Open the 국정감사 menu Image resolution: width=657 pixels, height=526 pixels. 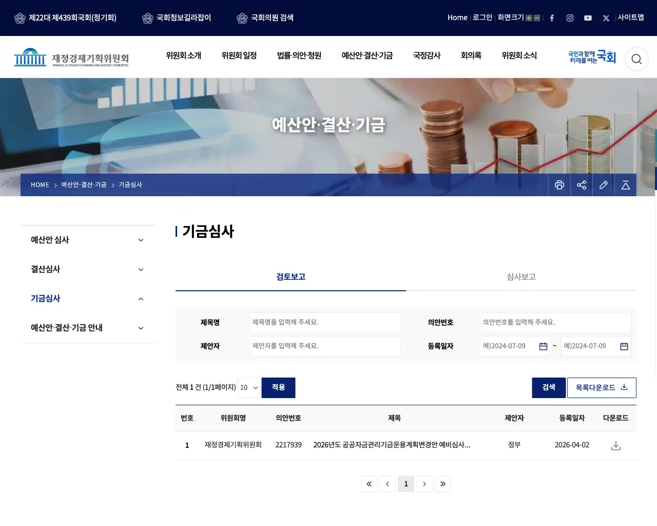click(x=427, y=55)
